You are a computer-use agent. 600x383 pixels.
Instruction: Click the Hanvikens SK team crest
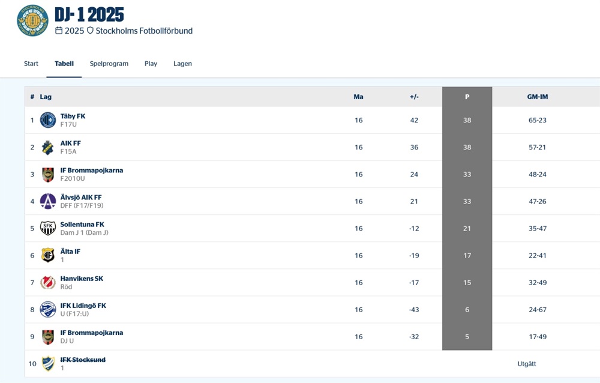[x=48, y=282]
